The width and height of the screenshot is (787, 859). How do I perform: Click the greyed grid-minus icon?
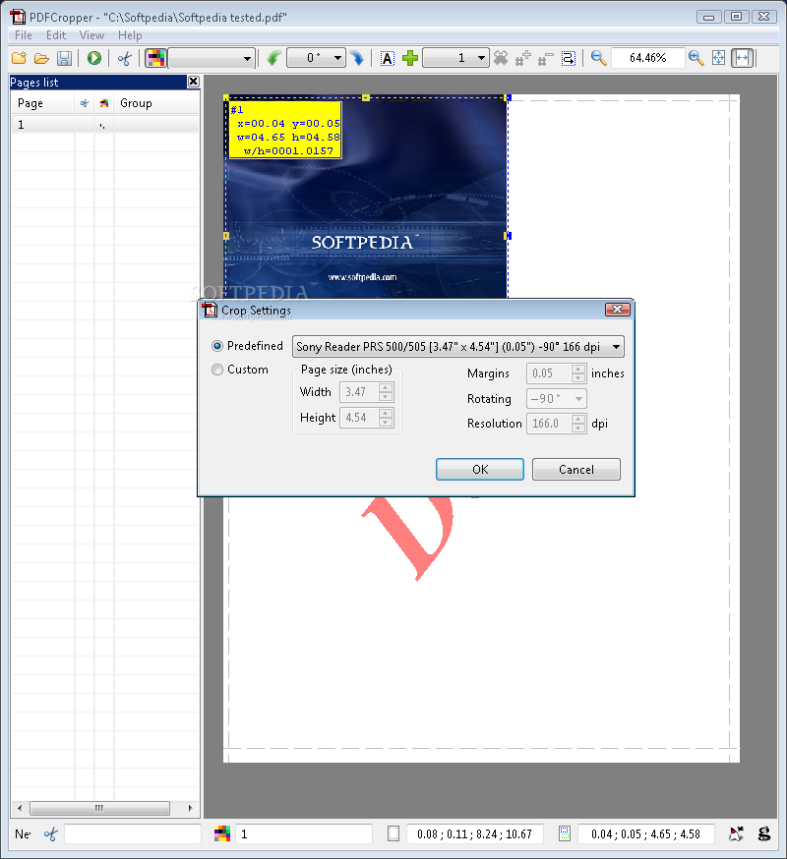click(x=546, y=58)
